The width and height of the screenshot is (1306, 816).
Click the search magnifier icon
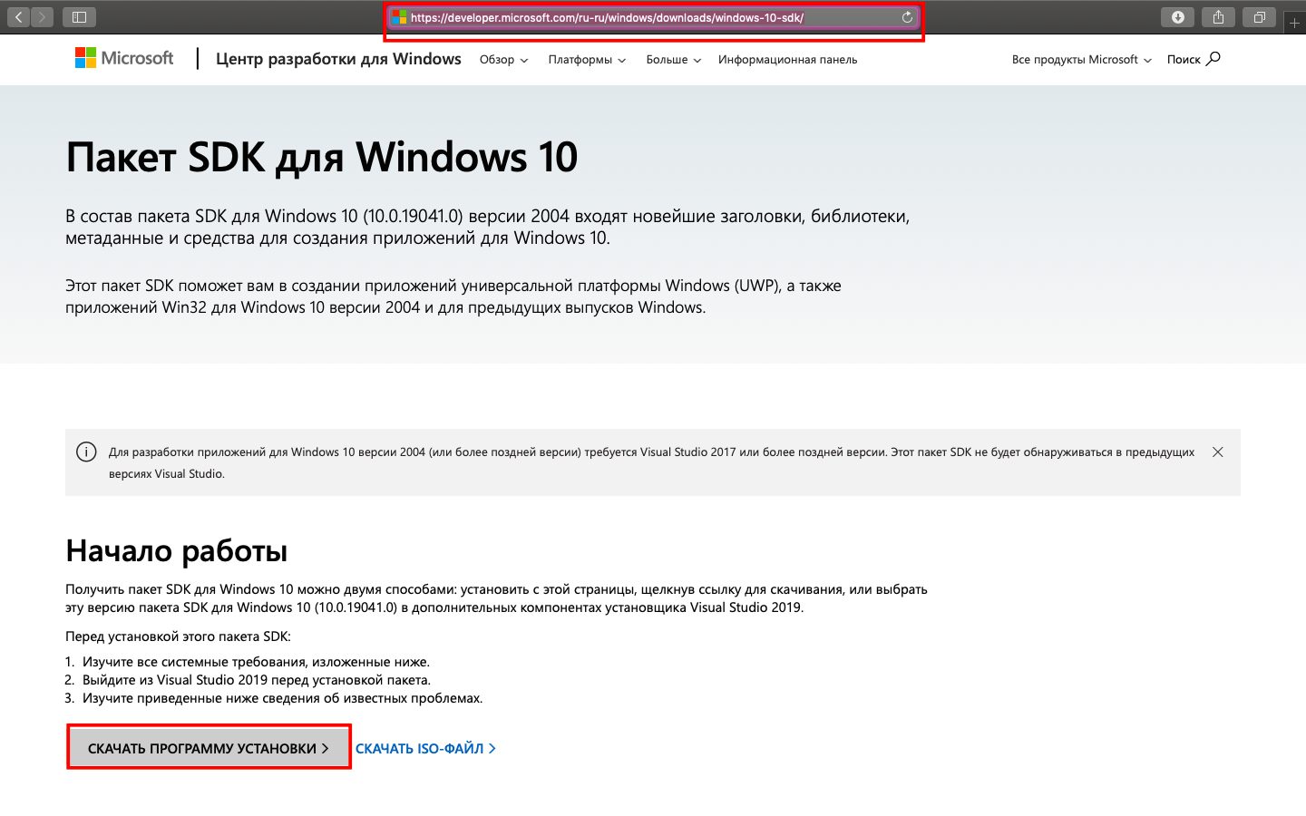(1213, 59)
